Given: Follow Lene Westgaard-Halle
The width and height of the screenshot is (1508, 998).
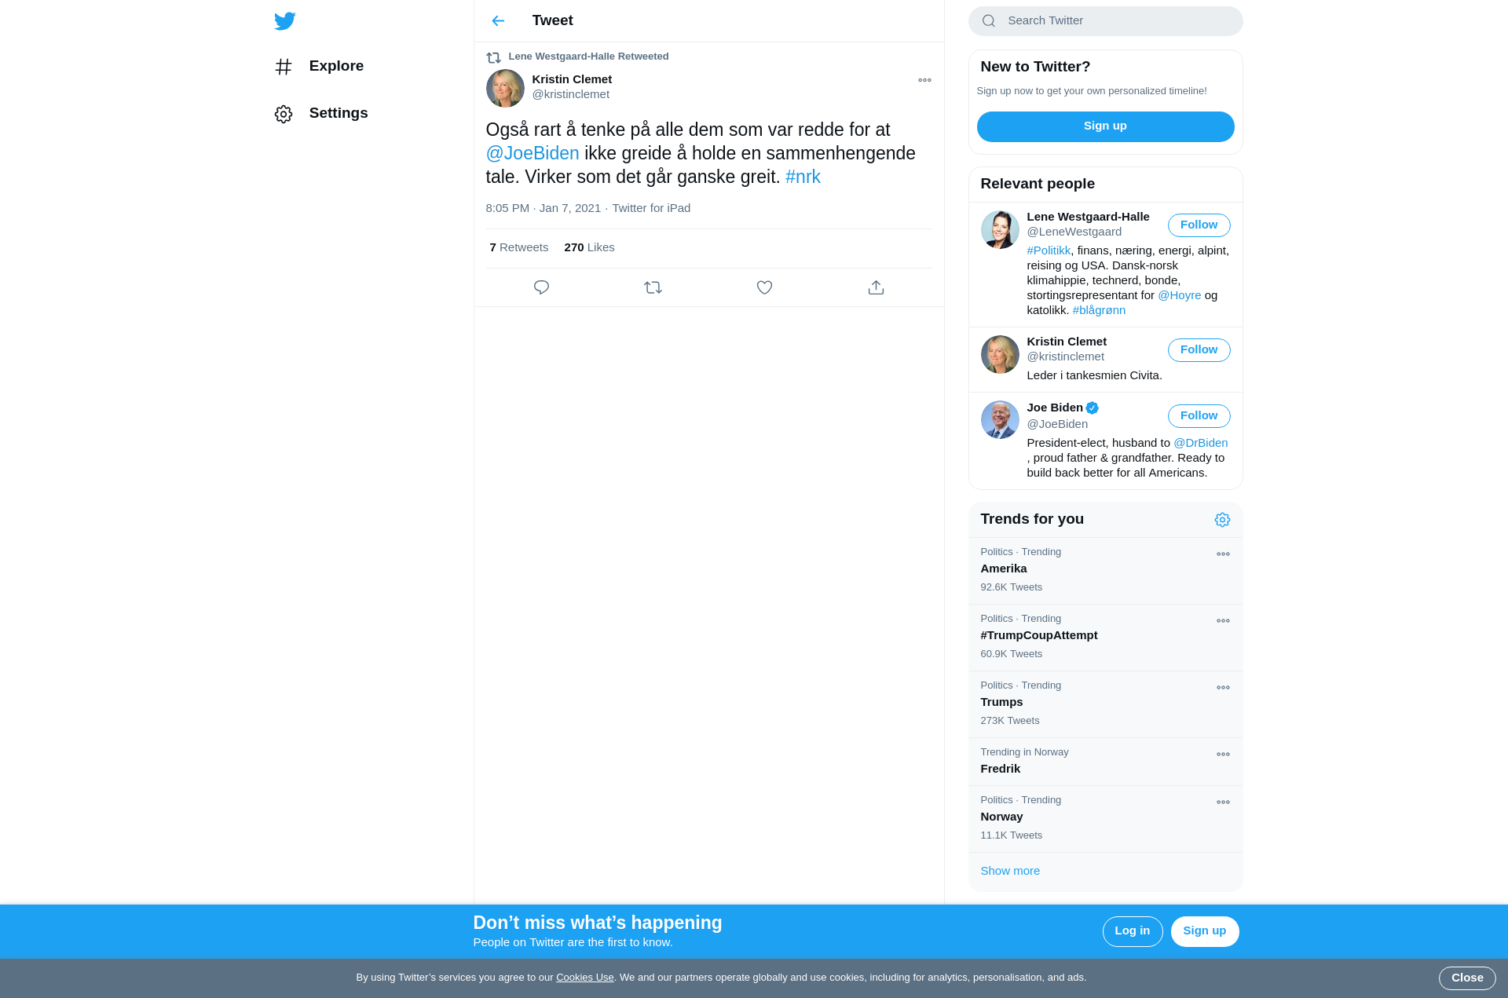Looking at the screenshot, I should point(1199,225).
